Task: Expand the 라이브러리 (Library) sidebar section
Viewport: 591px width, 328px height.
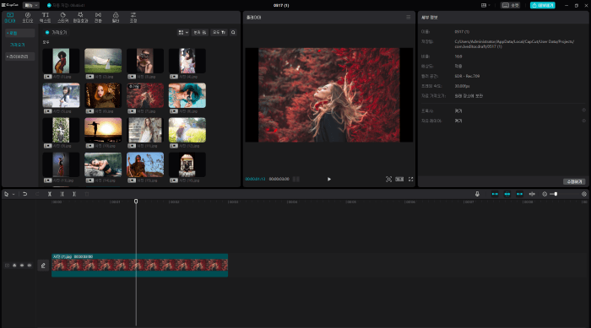Action: (20, 56)
